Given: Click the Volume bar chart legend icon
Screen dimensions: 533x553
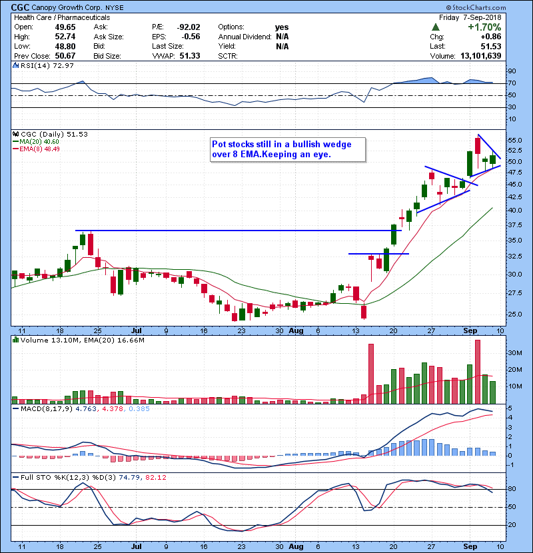Looking at the screenshot, I should pyautogui.click(x=15, y=340).
